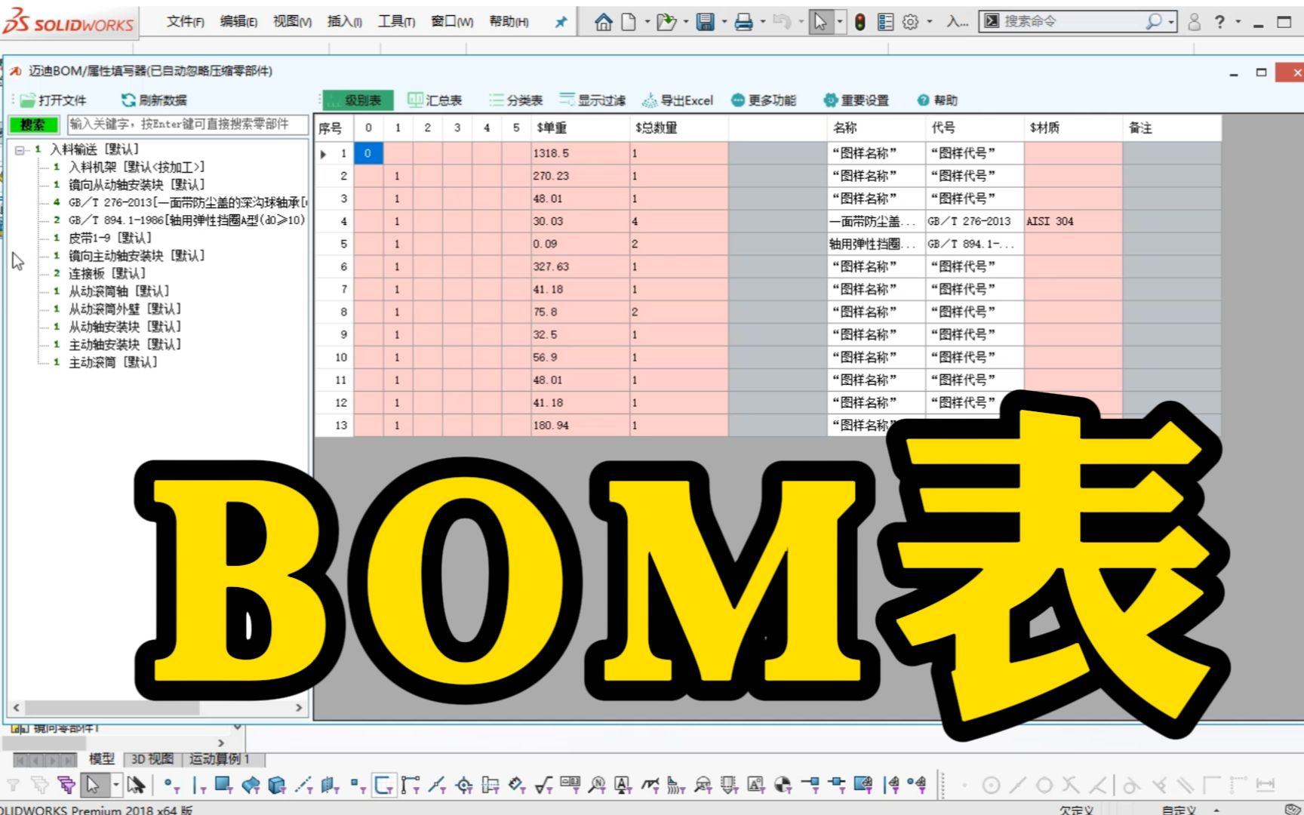Switch to the 分类表 category table view

pyautogui.click(x=515, y=100)
